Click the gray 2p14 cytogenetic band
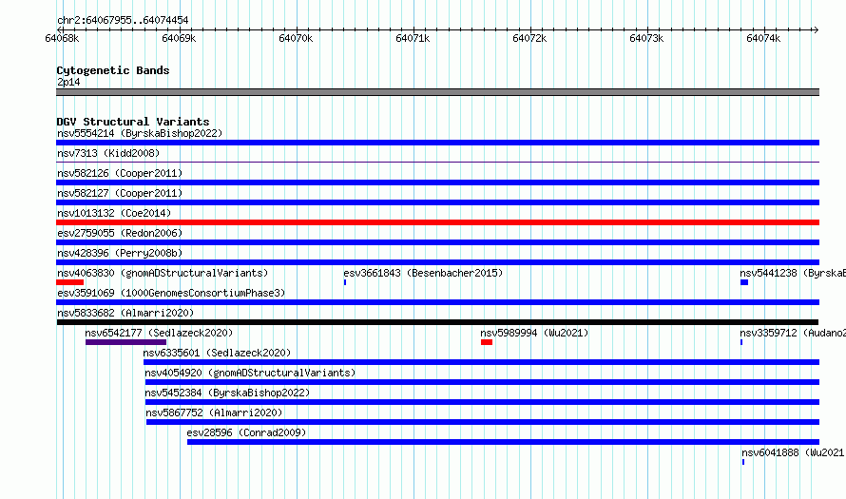This screenshot has width=846, height=499. point(437,92)
